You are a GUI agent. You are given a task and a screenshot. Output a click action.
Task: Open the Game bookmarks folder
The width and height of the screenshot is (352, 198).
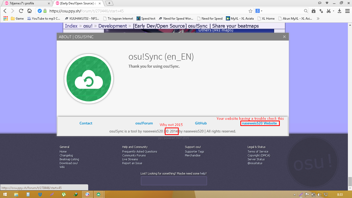coord(17,19)
